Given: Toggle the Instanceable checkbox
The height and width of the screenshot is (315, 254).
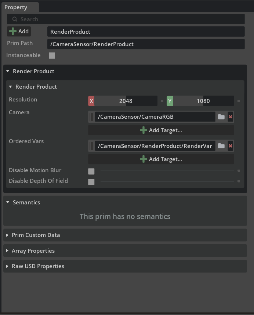Looking at the screenshot, I should pos(52,55).
